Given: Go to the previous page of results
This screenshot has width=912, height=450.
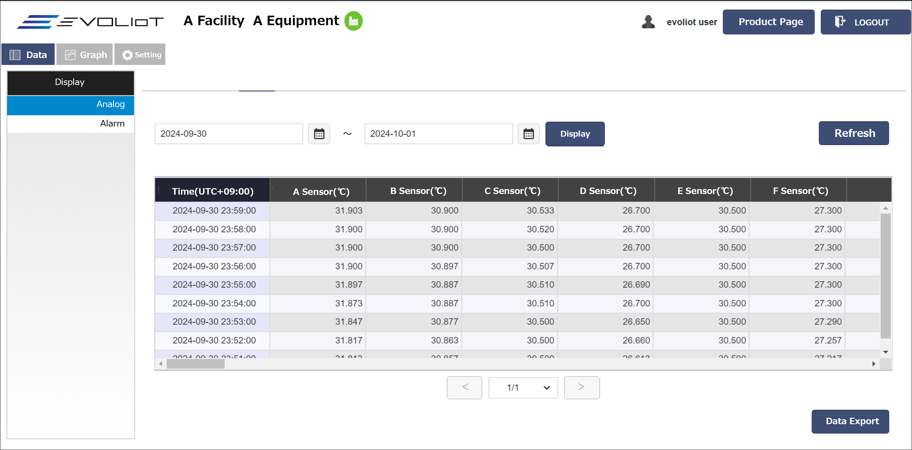Looking at the screenshot, I should pos(464,387).
